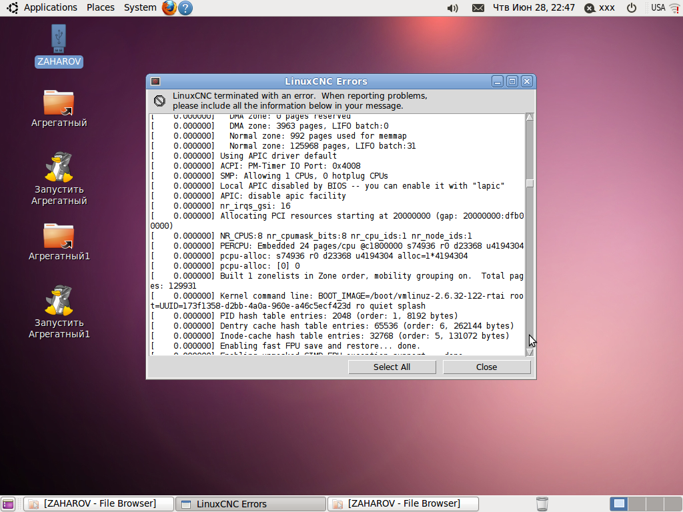Image resolution: width=683 pixels, height=512 pixels.
Task: Click the Close button in the dialog
Action: (x=486, y=367)
